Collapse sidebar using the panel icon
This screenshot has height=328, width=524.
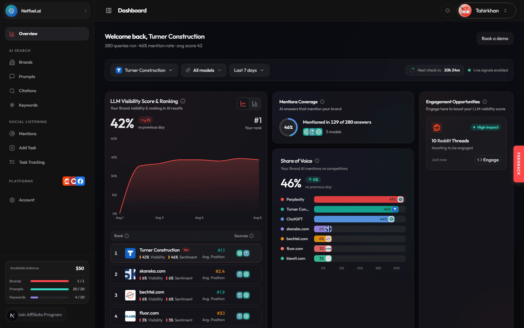[x=109, y=10]
